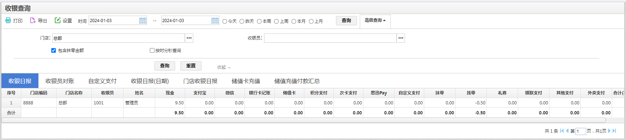The height and width of the screenshot is (140, 626).
Task: Open the start date calendar picker
Action: coord(143,21)
